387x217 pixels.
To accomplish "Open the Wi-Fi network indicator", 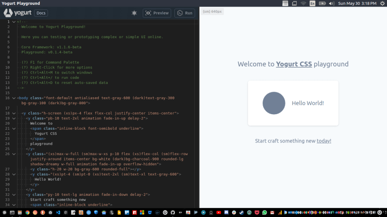I will point(303,3).
